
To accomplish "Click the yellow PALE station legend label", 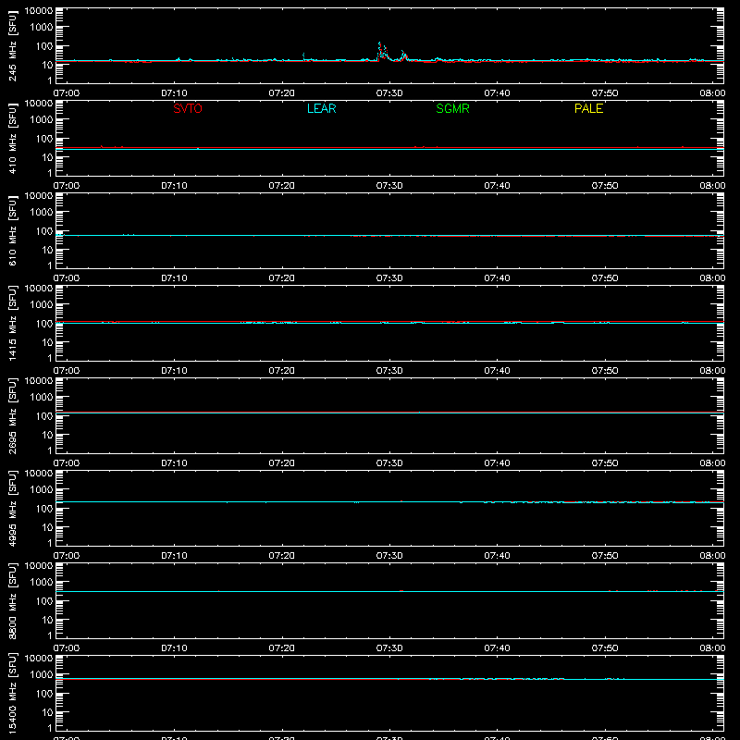I will point(588,108).
